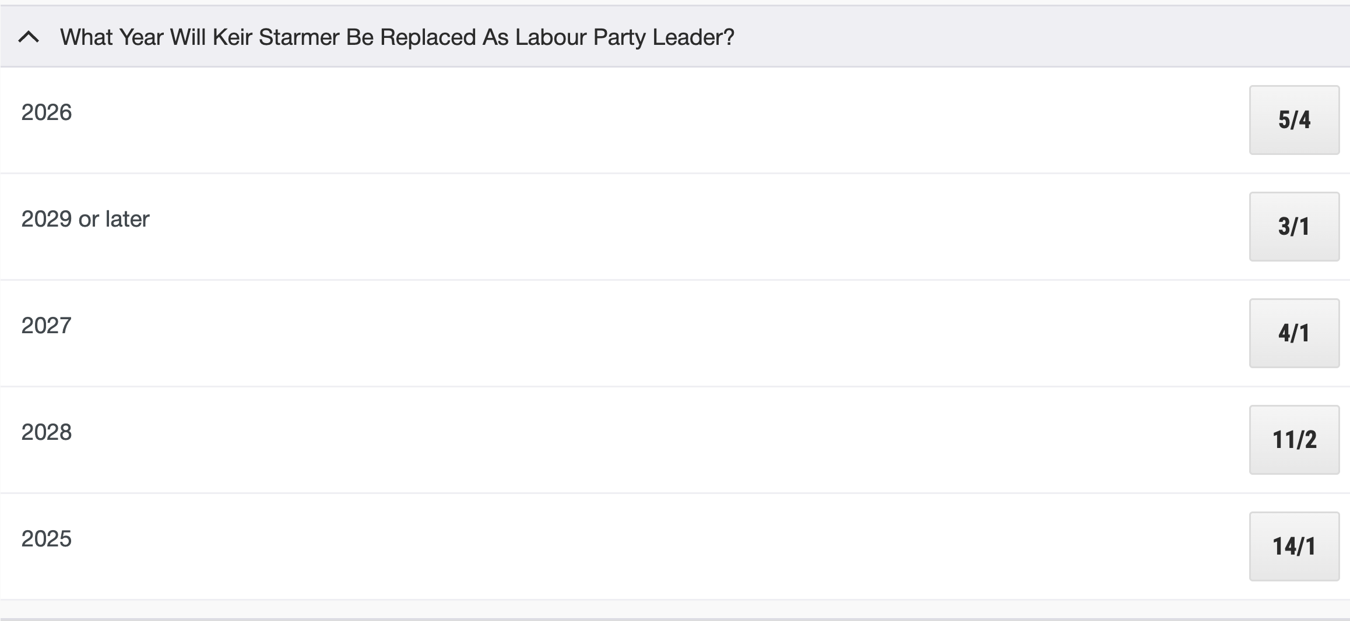Click the 2027 outcome label

tap(47, 326)
